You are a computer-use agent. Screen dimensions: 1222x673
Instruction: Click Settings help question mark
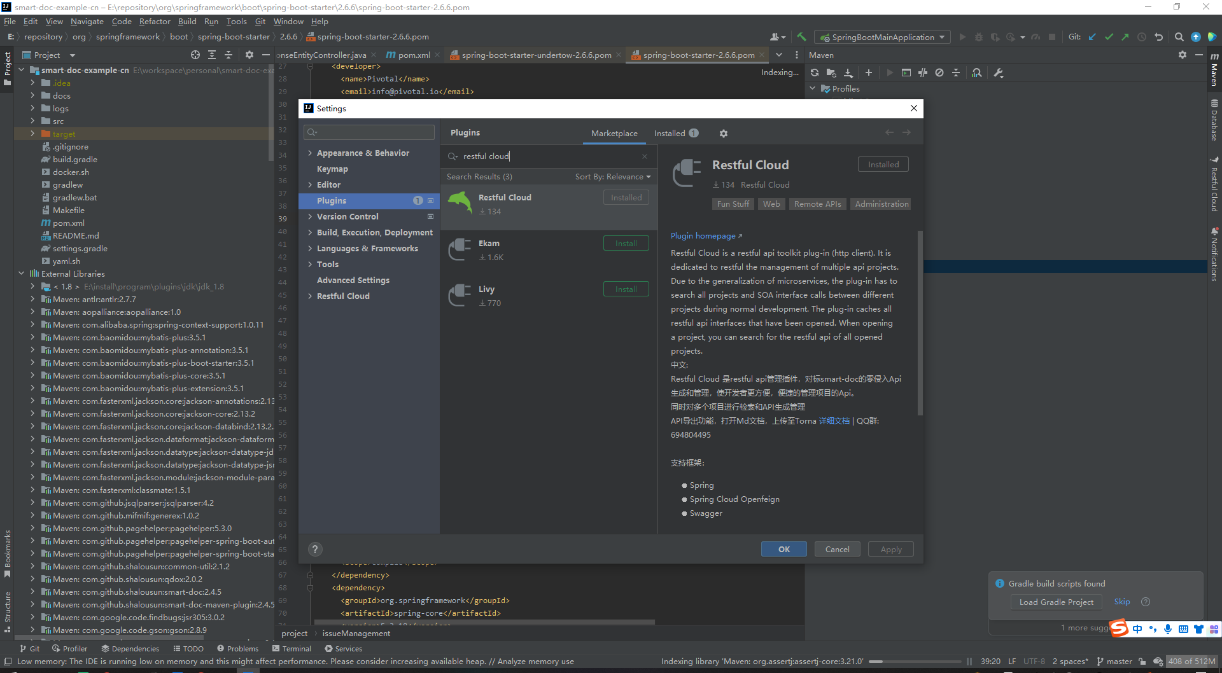(314, 549)
